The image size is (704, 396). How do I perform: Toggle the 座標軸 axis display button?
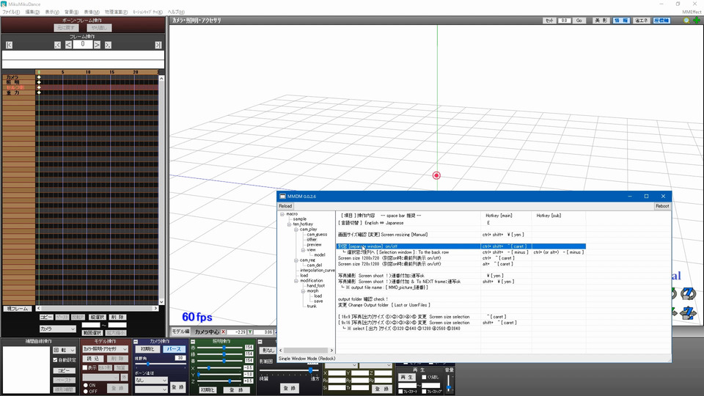tap(662, 21)
